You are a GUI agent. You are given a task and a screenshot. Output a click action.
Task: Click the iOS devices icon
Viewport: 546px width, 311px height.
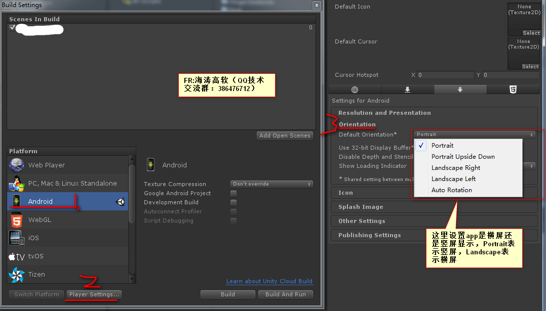(x=16, y=238)
